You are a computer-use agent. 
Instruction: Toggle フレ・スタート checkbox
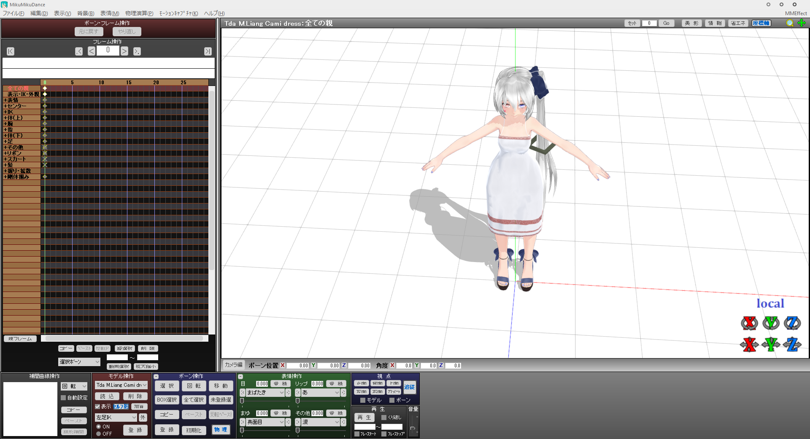point(357,434)
